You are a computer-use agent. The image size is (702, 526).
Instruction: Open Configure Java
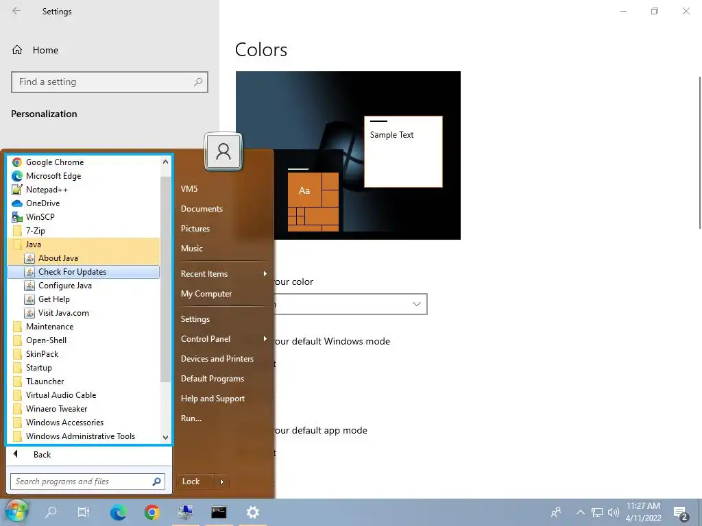(83, 286)
